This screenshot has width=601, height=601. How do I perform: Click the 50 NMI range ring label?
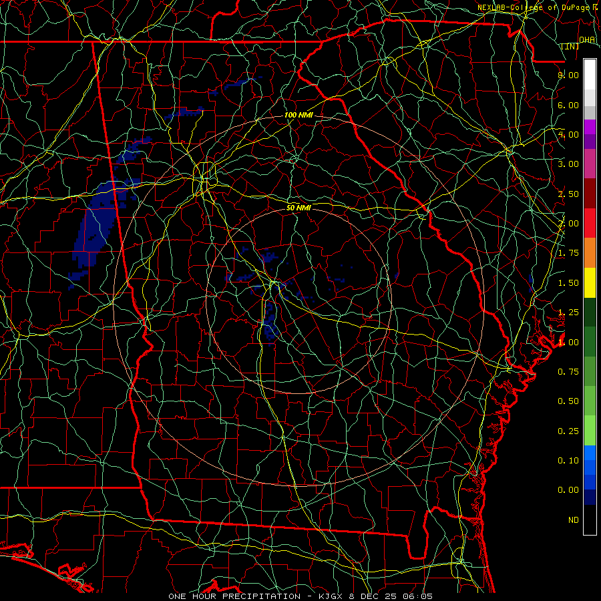[298, 208]
